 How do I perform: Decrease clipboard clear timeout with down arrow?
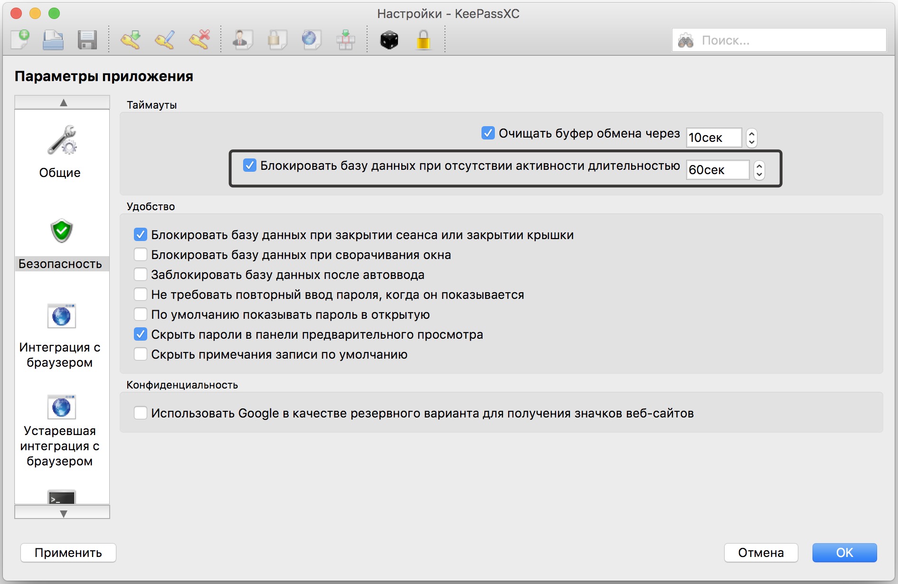click(x=751, y=142)
